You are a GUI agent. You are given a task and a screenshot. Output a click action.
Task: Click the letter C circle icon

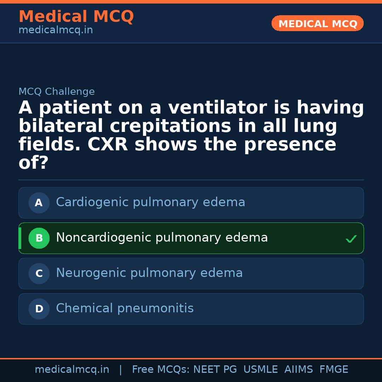[39, 273]
